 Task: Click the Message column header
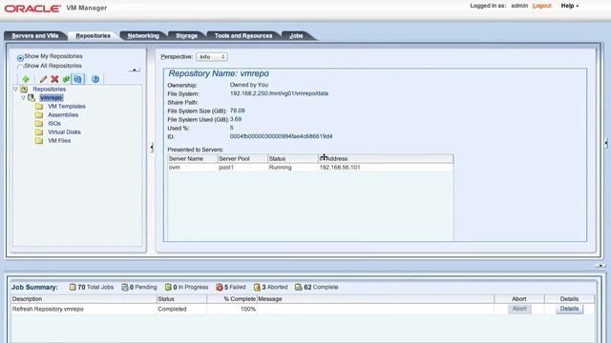tap(375, 298)
